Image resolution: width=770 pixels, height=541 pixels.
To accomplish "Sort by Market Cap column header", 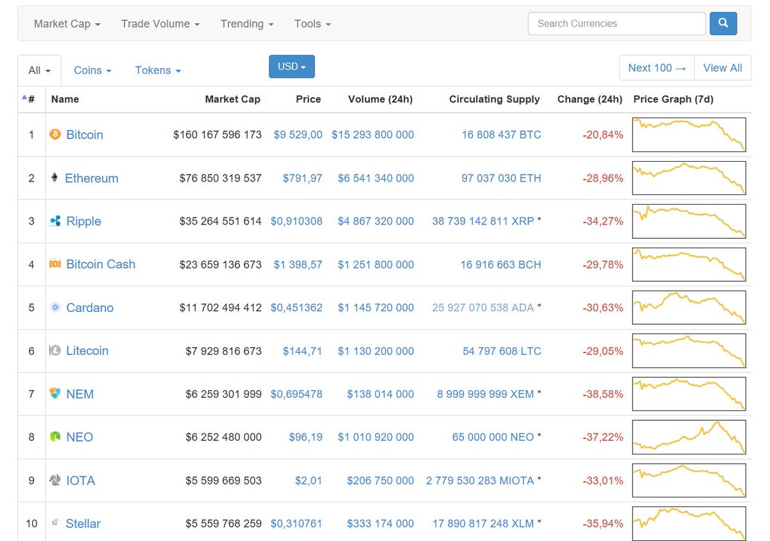I will click(232, 99).
